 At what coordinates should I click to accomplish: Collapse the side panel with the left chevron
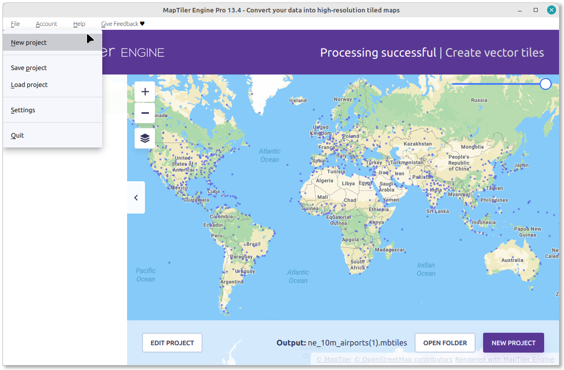point(136,198)
